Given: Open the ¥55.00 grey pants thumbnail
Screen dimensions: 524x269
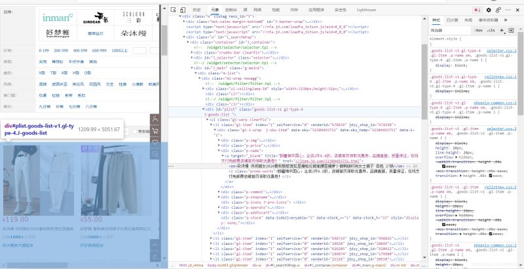Looking at the screenshot, I should (116, 180).
